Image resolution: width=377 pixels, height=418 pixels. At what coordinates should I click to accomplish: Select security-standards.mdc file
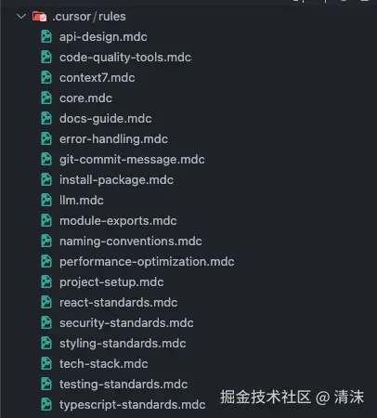pos(126,323)
